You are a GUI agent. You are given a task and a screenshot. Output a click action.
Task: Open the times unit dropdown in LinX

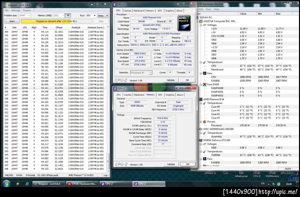103,15
